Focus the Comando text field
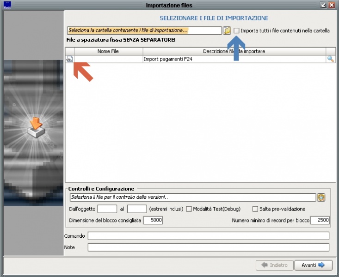The height and width of the screenshot is (277, 339). pos(208,236)
